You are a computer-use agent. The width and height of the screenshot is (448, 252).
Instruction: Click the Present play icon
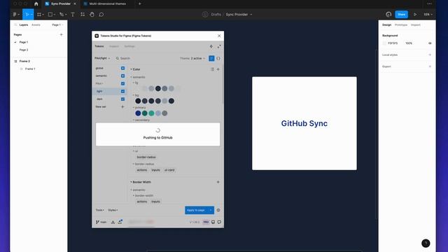(x=415, y=14)
